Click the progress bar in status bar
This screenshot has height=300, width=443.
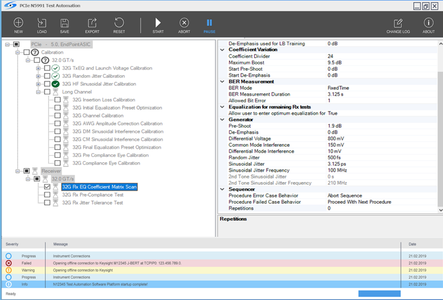point(379,294)
